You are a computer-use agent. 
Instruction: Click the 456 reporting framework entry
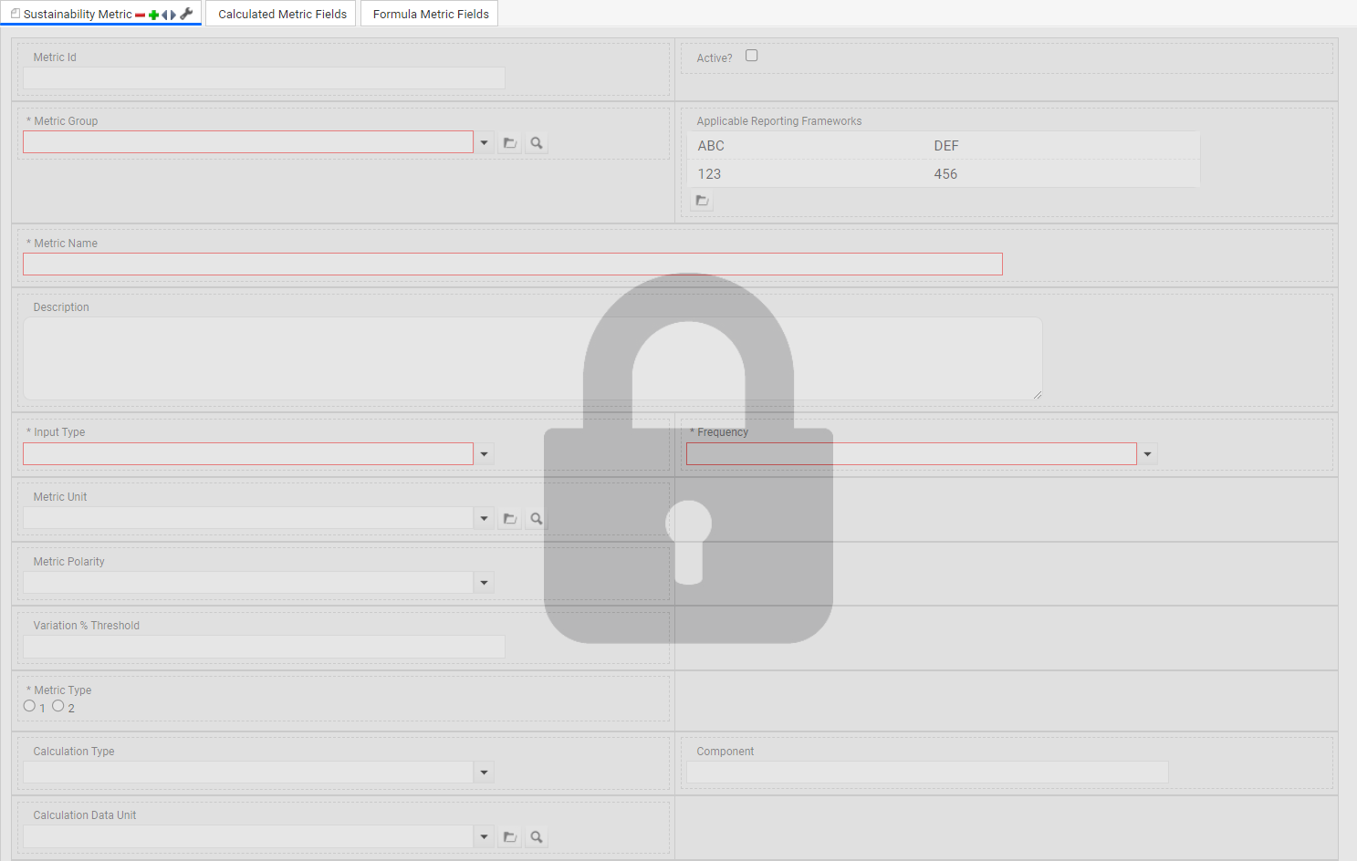tap(945, 173)
